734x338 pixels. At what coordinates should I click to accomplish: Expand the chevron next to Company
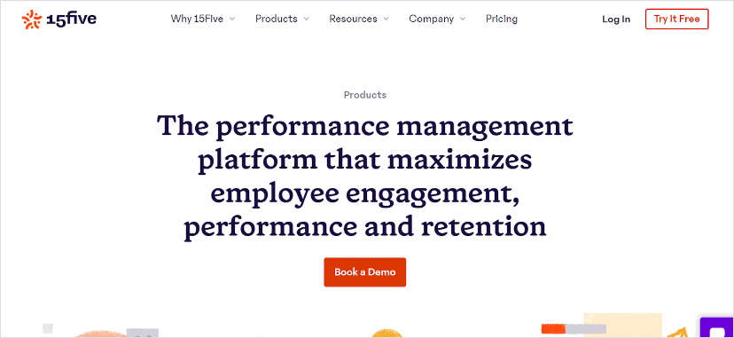click(x=463, y=20)
